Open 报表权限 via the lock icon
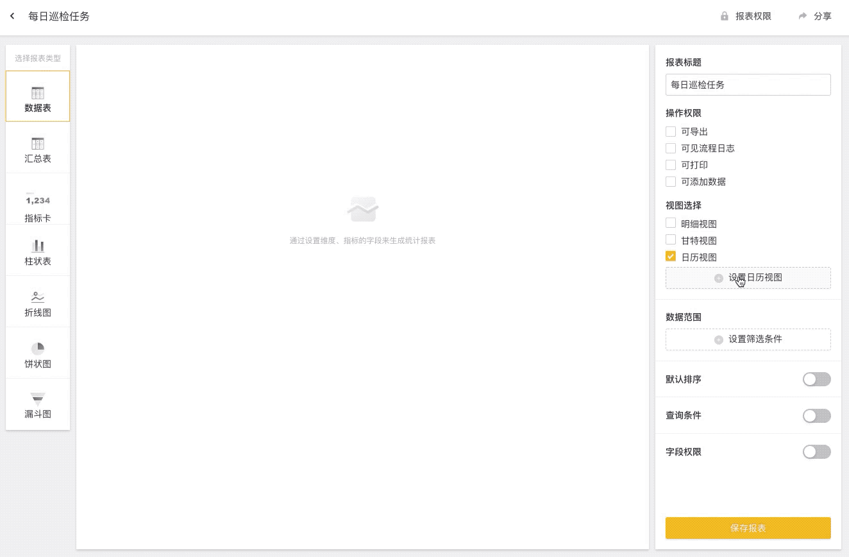 (725, 16)
